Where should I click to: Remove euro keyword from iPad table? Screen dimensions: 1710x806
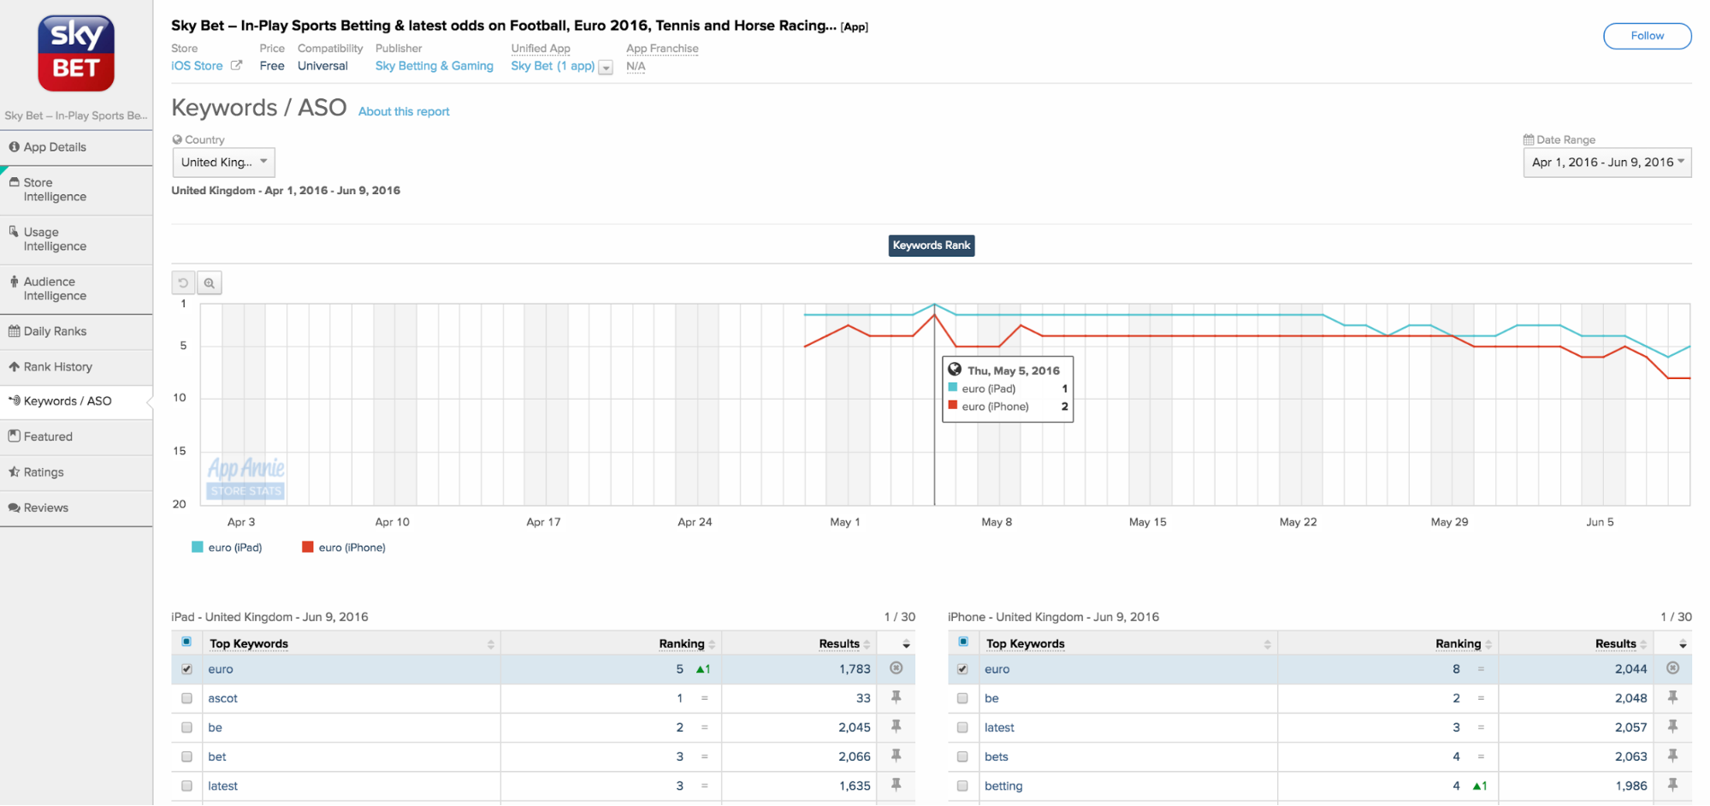[x=896, y=668]
